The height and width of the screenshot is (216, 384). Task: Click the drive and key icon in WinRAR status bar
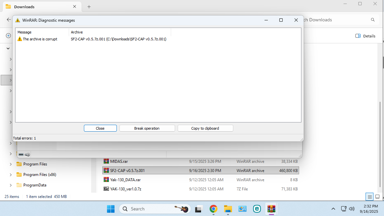[x=24, y=154]
